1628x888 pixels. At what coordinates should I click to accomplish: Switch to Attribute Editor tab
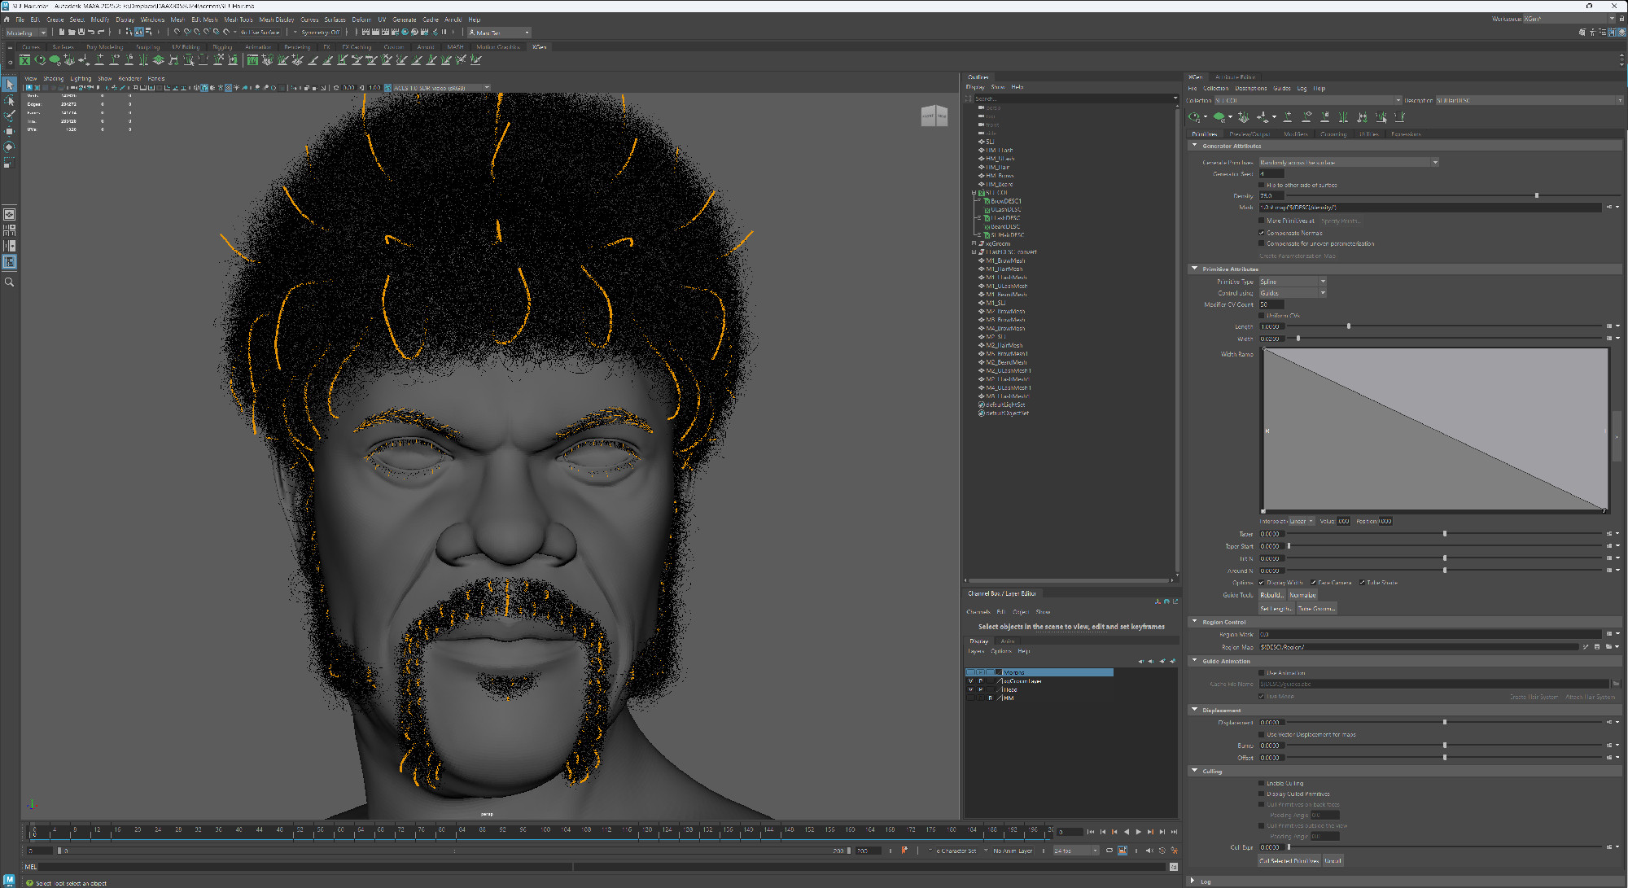tap(1236, 77)
